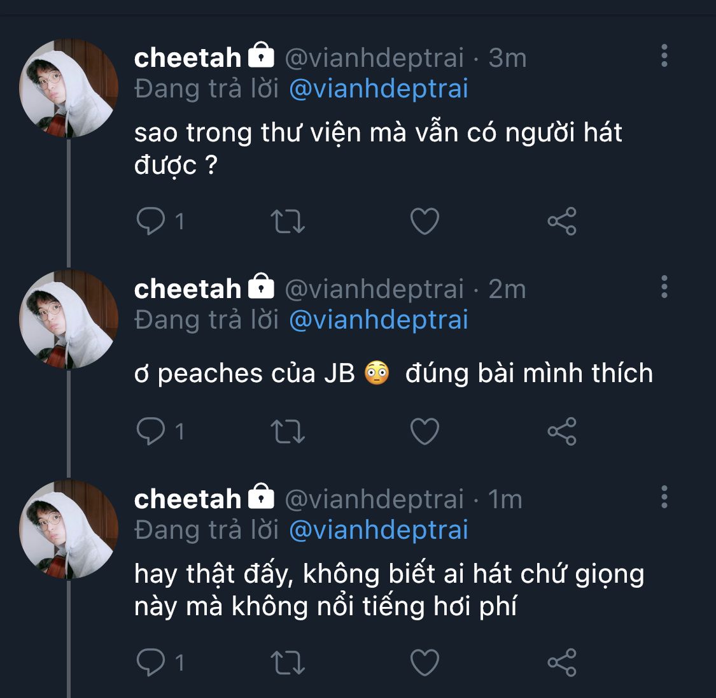Like the tweet posted 3m ago
Image resolution: width=716 pixels, height=698 pixels.
click(x=425, y=222)
